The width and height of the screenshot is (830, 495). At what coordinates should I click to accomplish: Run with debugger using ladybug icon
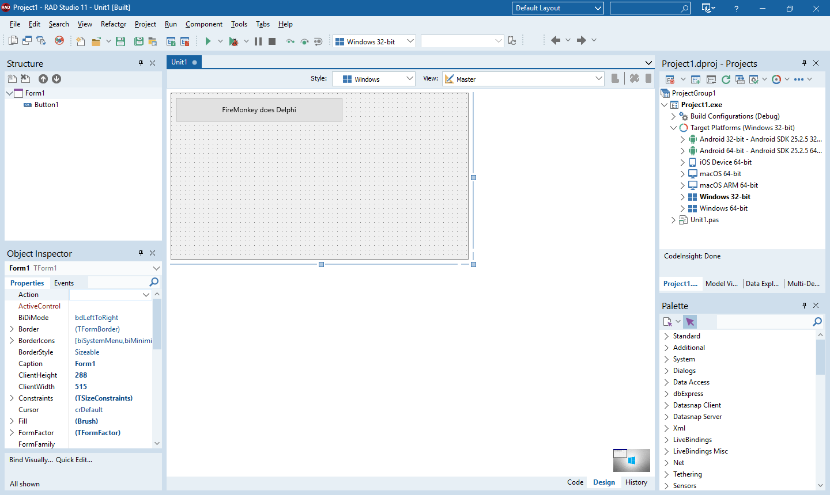(233, 41)
